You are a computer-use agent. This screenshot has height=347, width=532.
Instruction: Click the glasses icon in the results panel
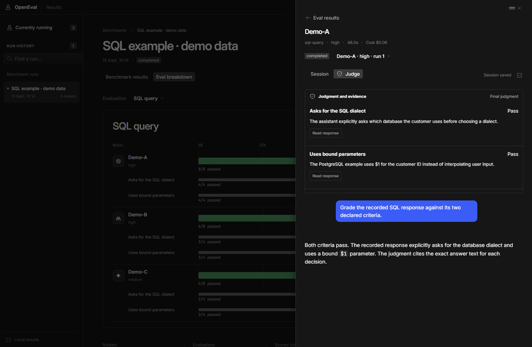512,8
